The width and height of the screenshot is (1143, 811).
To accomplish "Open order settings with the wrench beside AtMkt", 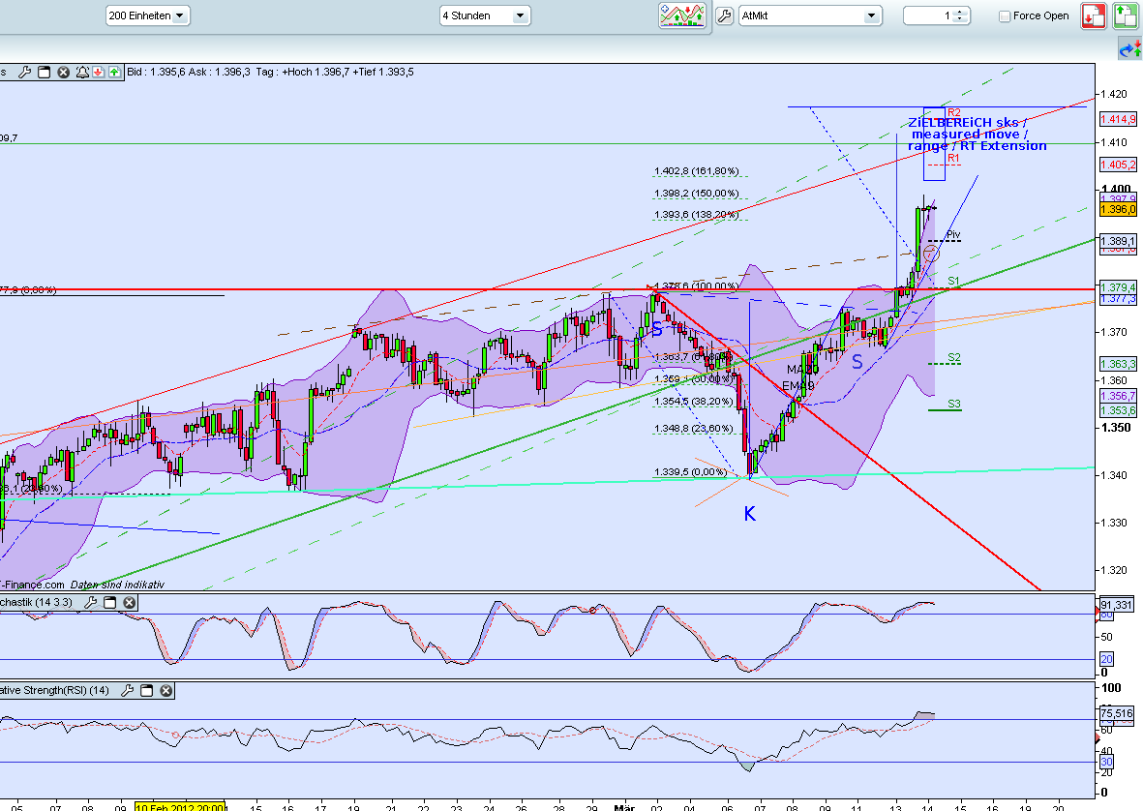I will pos(724,15).
